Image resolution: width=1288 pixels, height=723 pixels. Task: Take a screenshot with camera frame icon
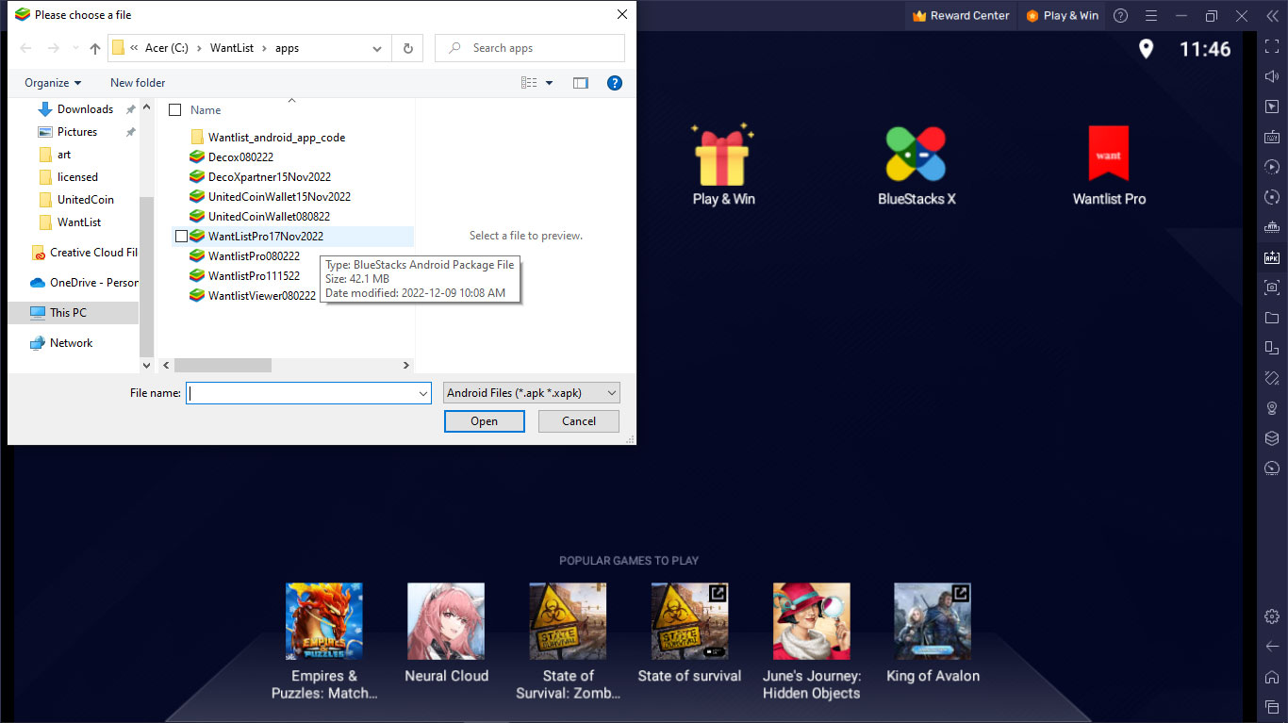(x=1272, y=288)
